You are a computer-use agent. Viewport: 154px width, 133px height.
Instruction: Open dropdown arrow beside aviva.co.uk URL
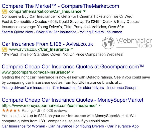point(72,49)
